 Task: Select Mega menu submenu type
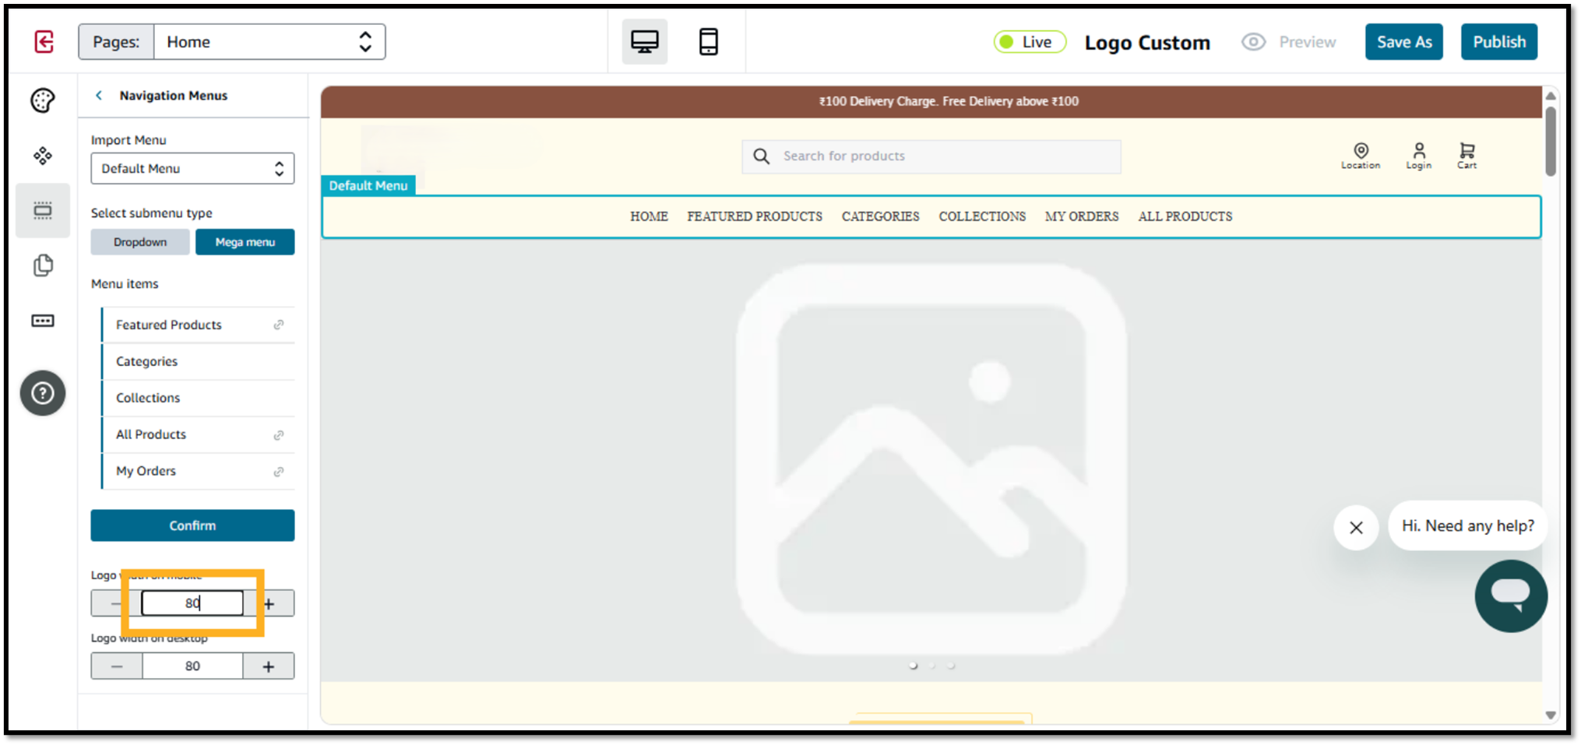point(245,242)
